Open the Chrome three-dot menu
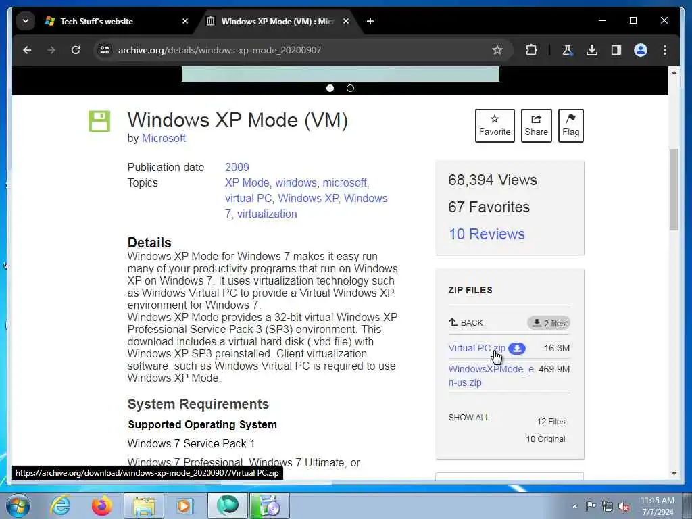Image resolution: width=692 pixels, height=519 pixels. tap(665, 50)
